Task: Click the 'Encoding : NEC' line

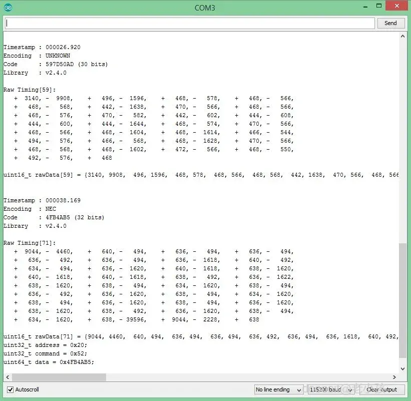Action: pos(30,209)
